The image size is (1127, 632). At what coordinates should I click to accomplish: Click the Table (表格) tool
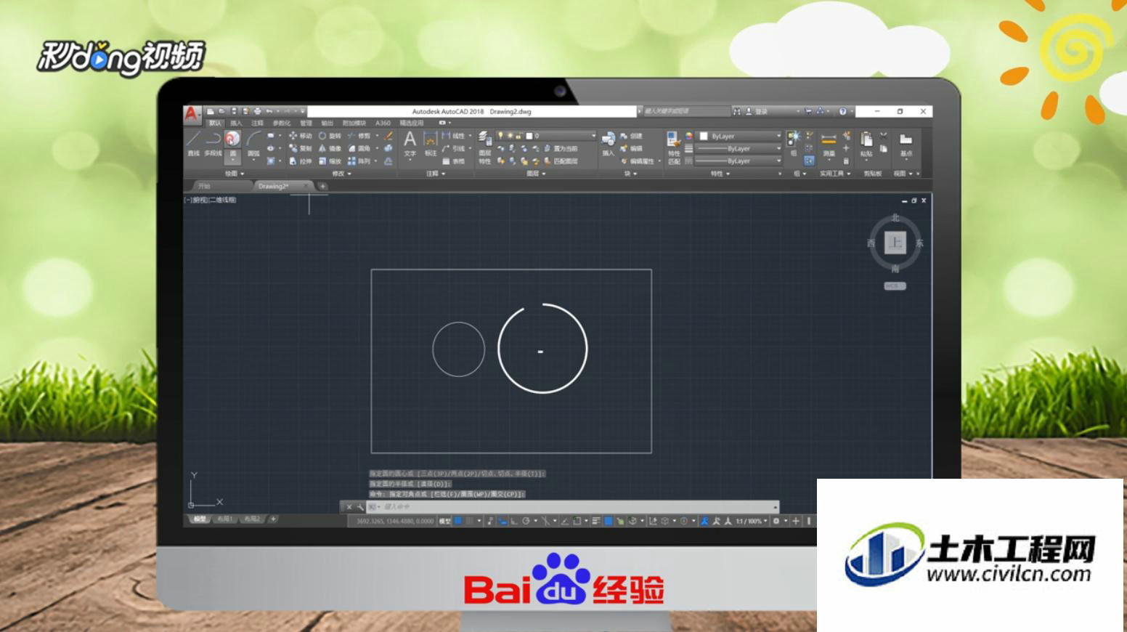click(x=453, y=161)
